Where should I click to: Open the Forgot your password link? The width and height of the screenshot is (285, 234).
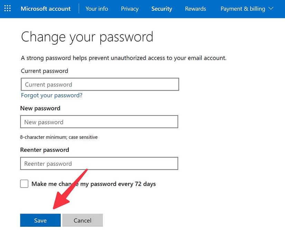[x=51, y=95]
